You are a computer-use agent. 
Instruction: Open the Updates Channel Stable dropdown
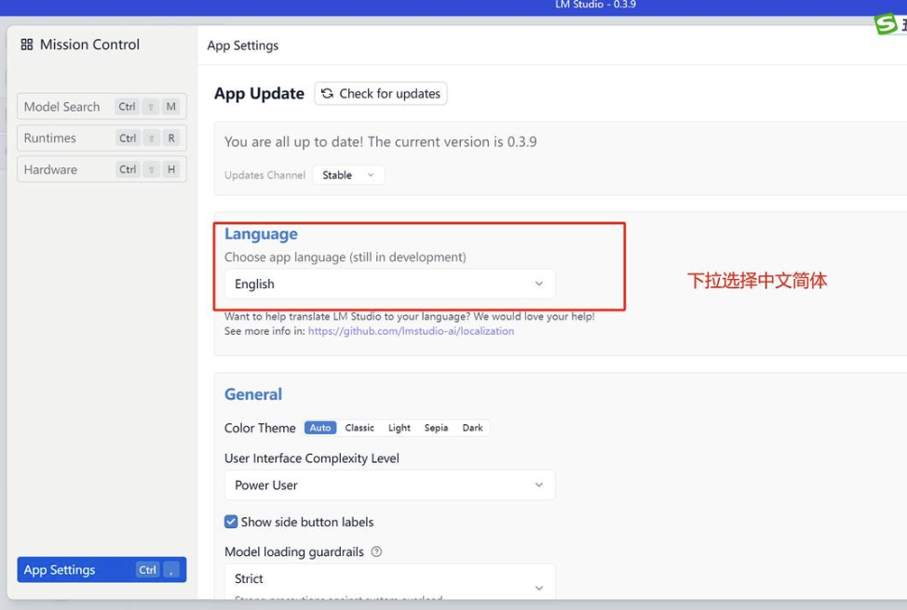pyautogui.click(x=348, y=175)
